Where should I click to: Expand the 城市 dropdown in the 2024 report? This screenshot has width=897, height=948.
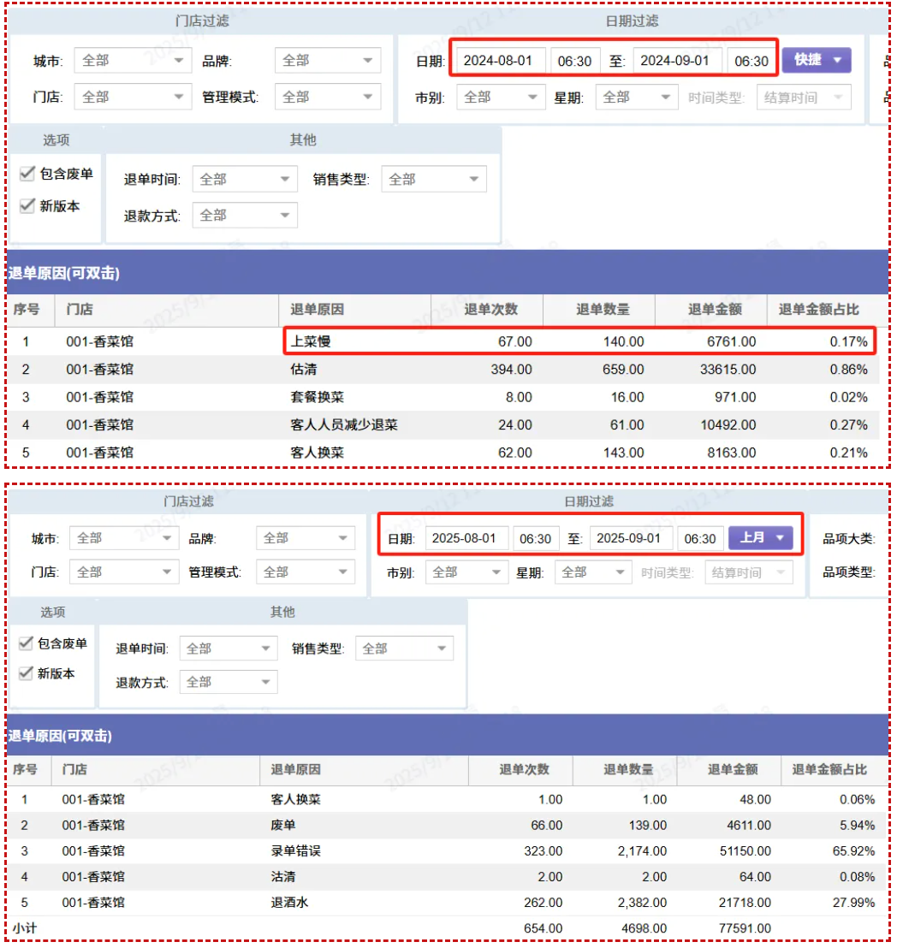point(132,61)
